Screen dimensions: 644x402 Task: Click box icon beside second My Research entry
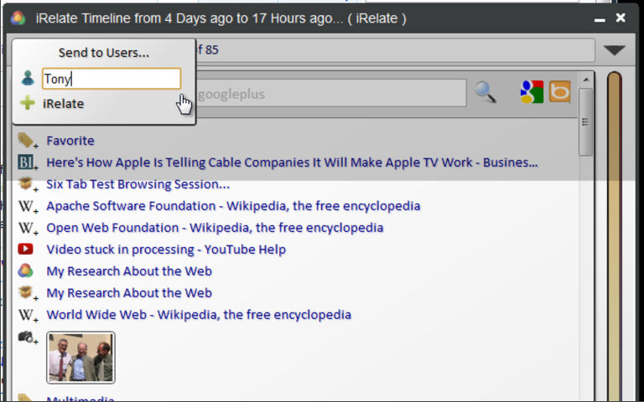coord(28,293)
